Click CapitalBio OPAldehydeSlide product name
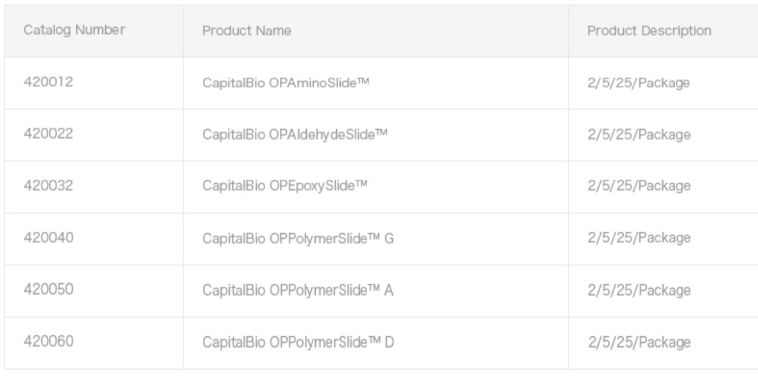 (x=295, y=134)
